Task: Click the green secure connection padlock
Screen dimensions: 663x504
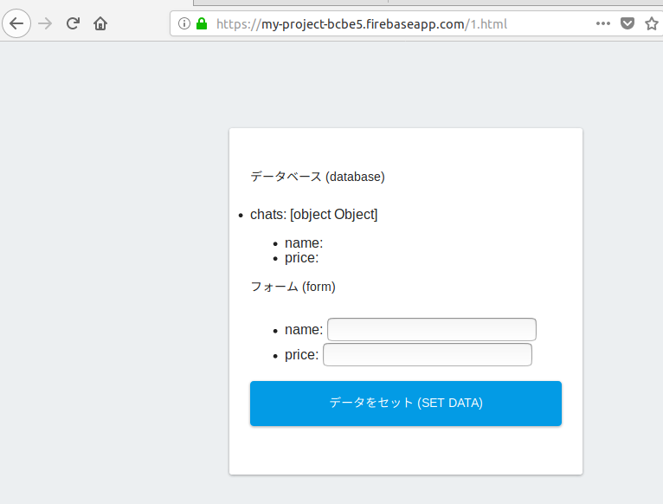Action: tap(202, 23)
